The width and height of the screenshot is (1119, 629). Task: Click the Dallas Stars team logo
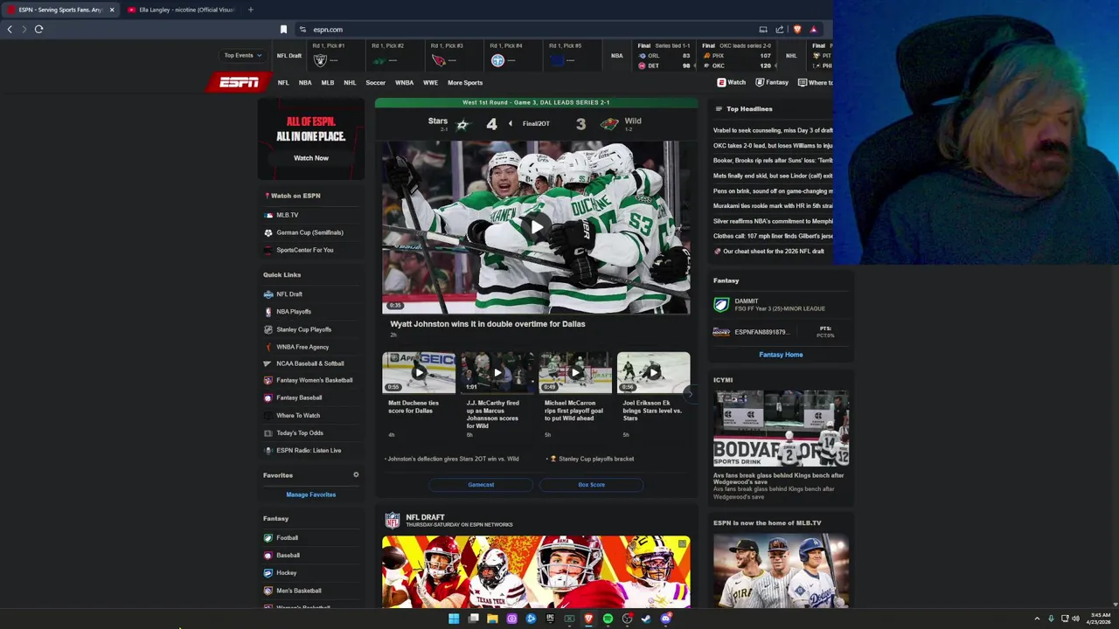tap(462, 124)
